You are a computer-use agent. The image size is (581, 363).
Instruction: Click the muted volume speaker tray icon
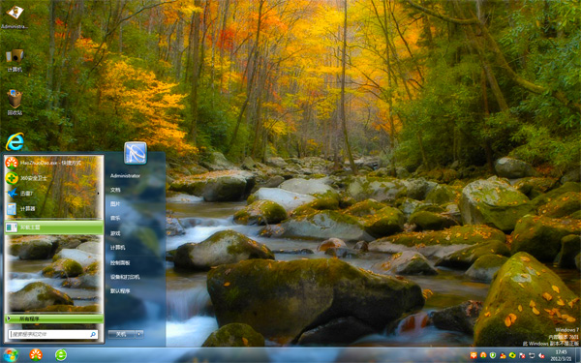pyautogui.click(x=541, y=355)
